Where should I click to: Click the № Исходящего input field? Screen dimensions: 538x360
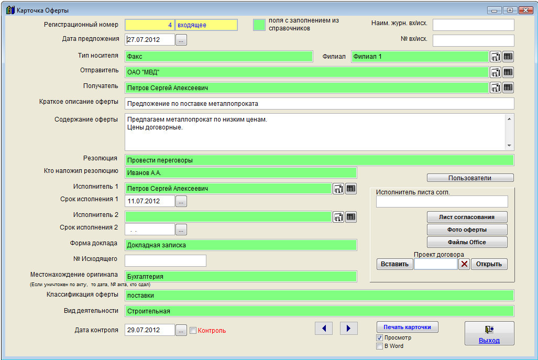[166, 260]
